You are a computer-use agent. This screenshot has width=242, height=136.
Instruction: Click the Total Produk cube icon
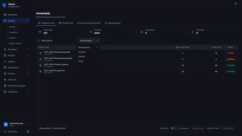(x=40, y=32)
